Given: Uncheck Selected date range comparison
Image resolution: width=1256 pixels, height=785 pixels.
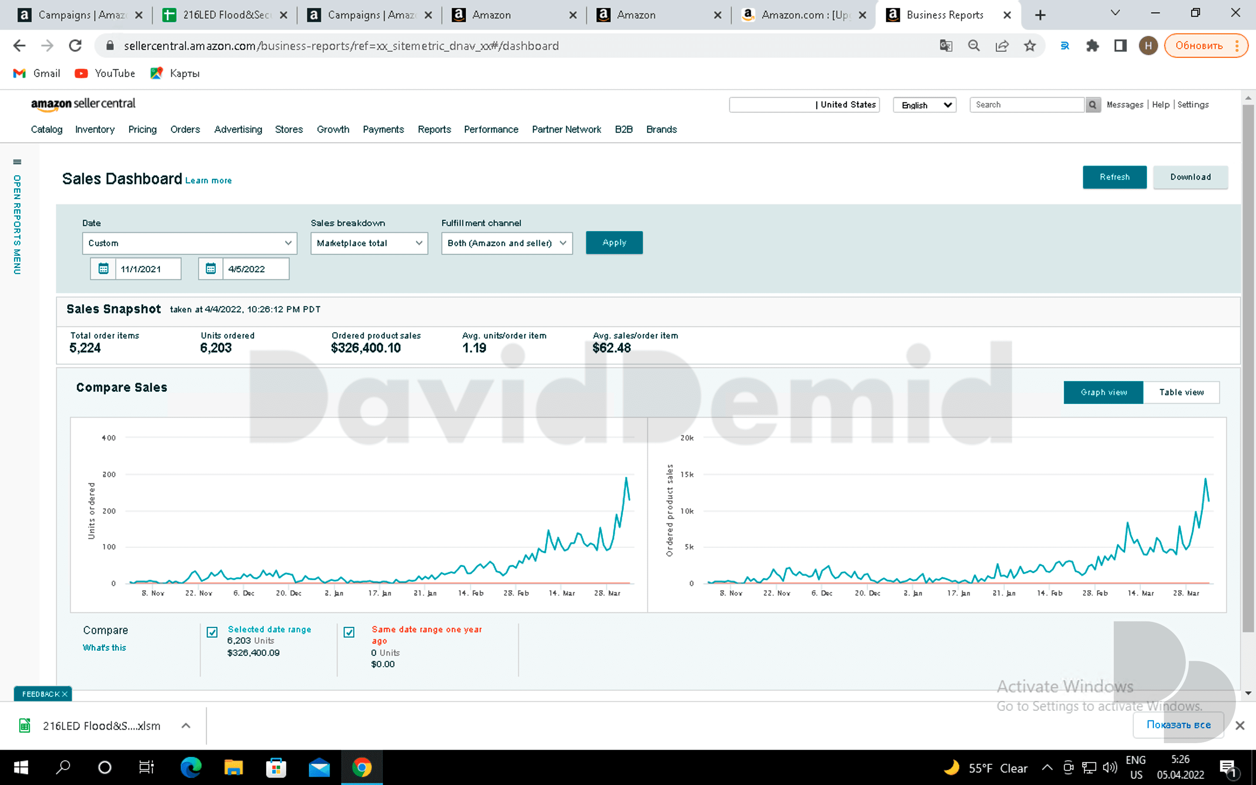Looking at the screenshot, I should [212, 632].
